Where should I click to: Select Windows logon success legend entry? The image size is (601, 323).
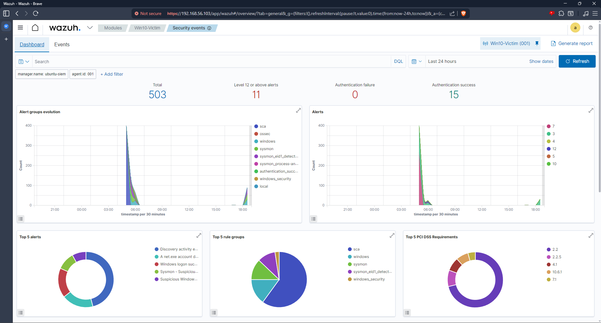(179, 264)
